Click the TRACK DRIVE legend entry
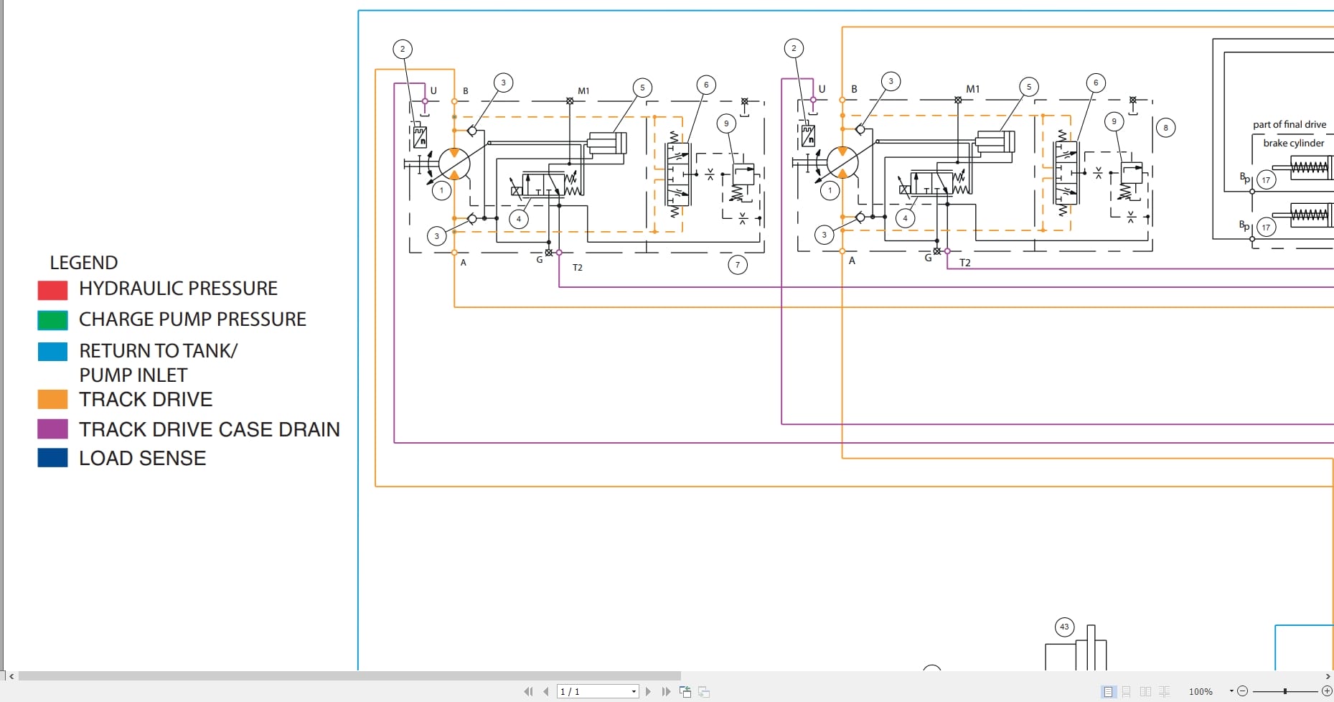The width and height of the screenshot is (1334, 702). [x=145, y=399]
